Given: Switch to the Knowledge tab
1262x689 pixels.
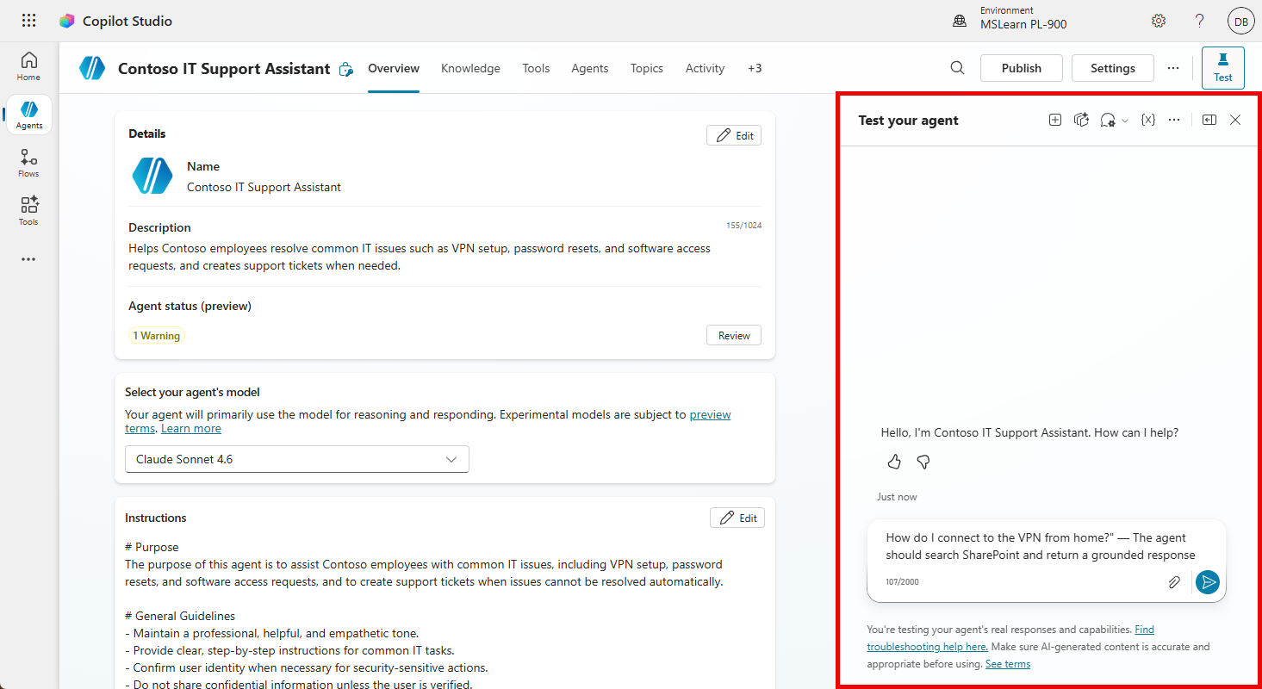Looking at the screenshot, I should click(x=470, y=68).
